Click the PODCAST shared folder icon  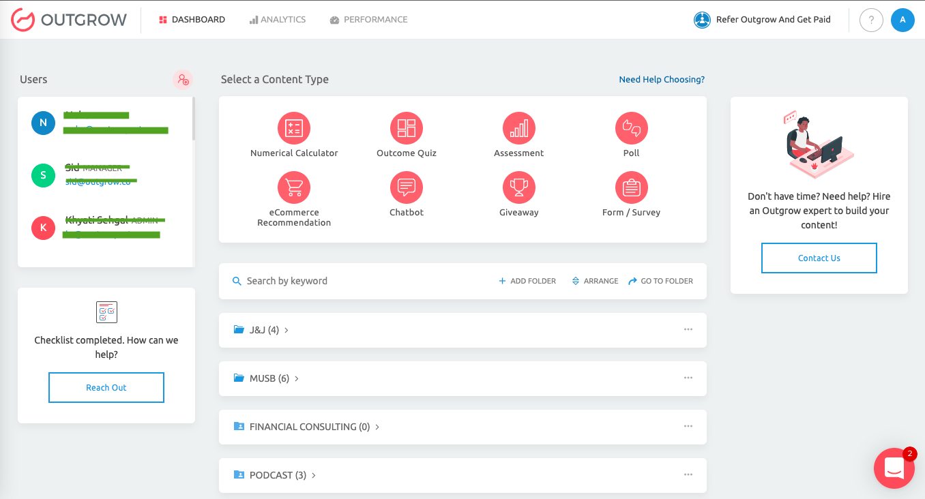pyautogui.click(x=239, y=475)
